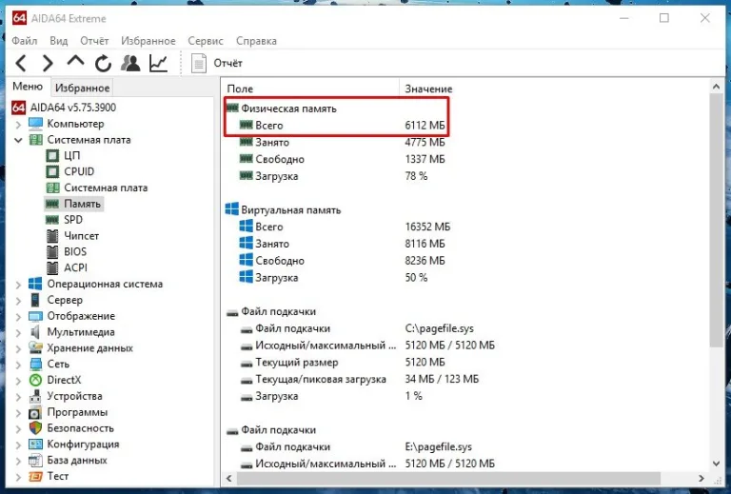Select CPUID in the tree
Screen dimensions: 731x494
tap(79, 171)
